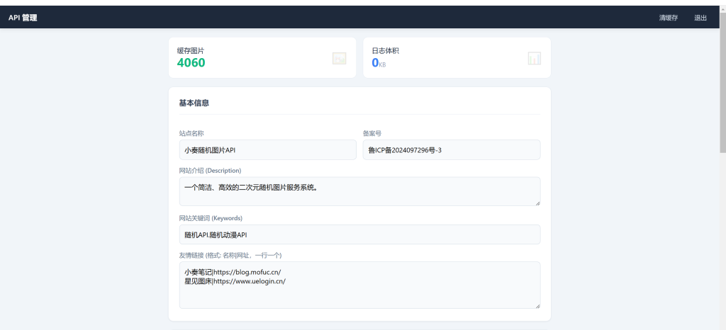The image size is (726, 330).
Task: Click the 网站关键词 keywords input
Action: click(x=359, y=234)
